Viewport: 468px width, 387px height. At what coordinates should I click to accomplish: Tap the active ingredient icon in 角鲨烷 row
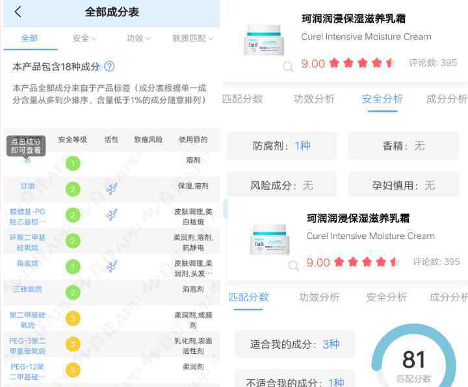point(112,266)
